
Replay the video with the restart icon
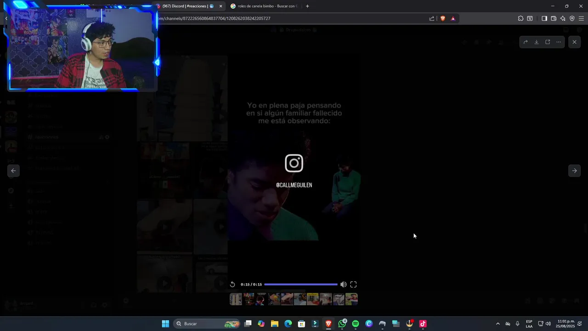(232, 285)
